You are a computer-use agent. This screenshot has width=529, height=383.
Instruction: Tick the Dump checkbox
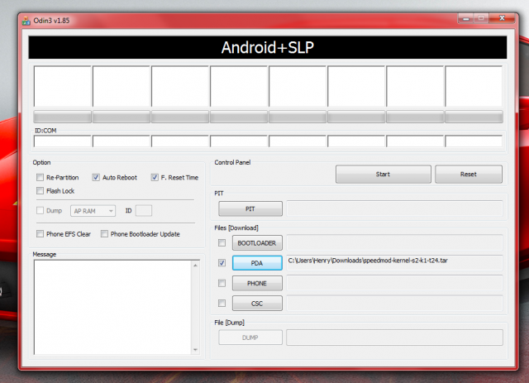coord(41,210)
